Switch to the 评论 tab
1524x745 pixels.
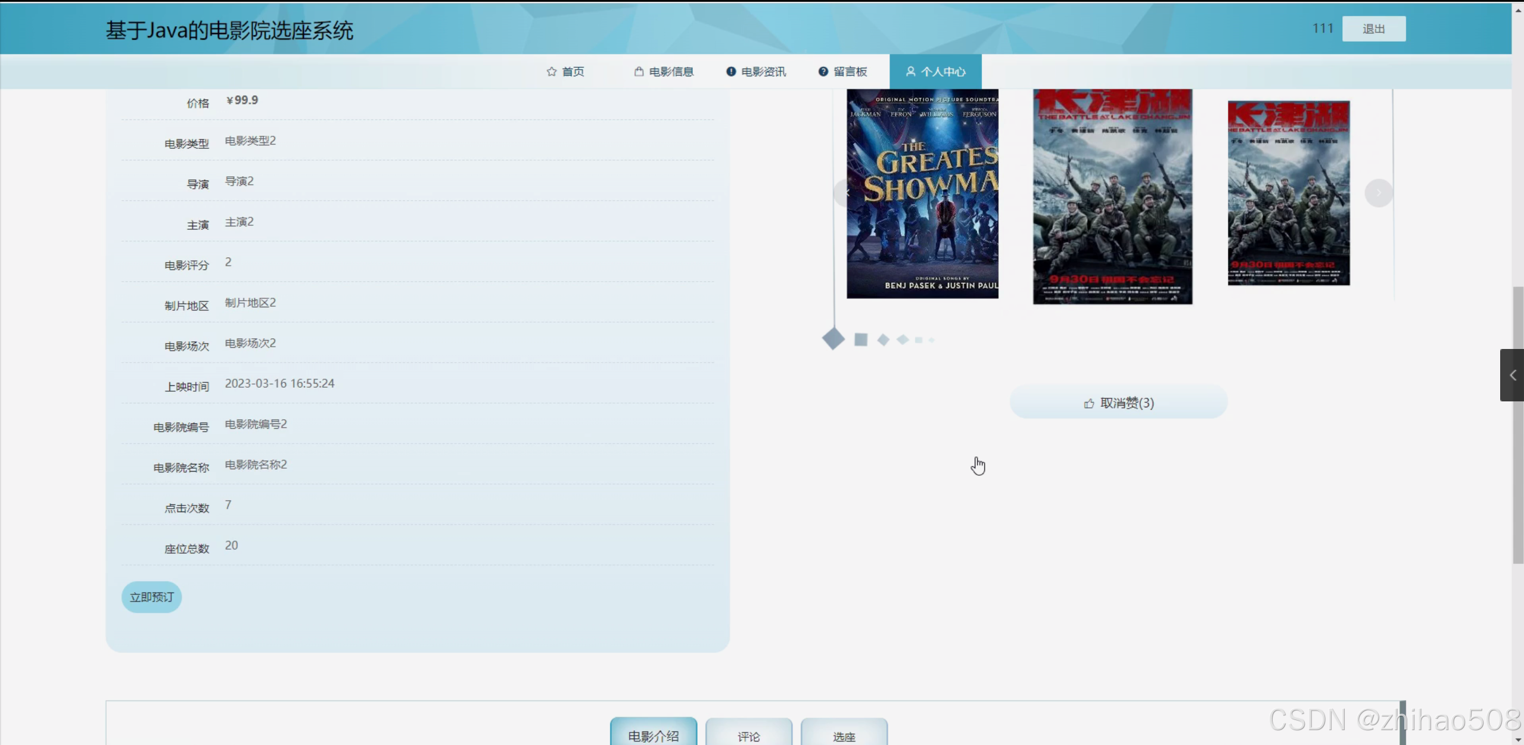(748, 736)
